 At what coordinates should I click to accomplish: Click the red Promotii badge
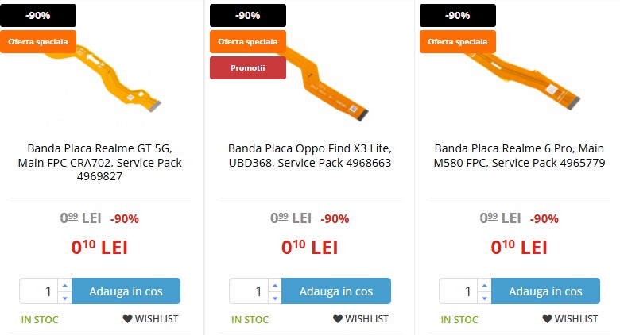click(247, 68)
